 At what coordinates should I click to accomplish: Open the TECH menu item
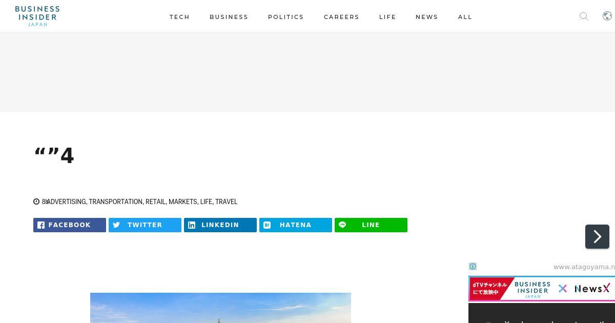point(179,17)
